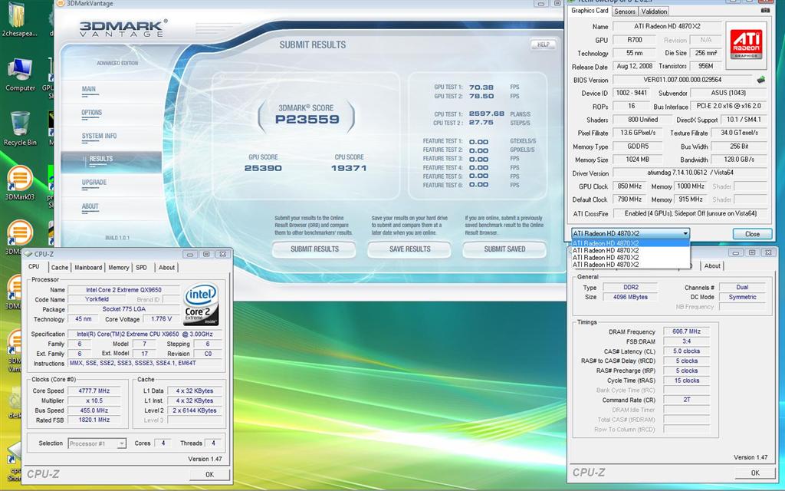This screenshot has height=491, width=785.
Task: Click GPU TEST 1 value 70.38
Action: coord(481,87)
